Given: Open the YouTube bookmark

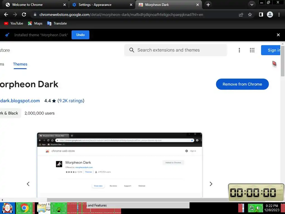Looking at the screenshot, I should 14,23.
